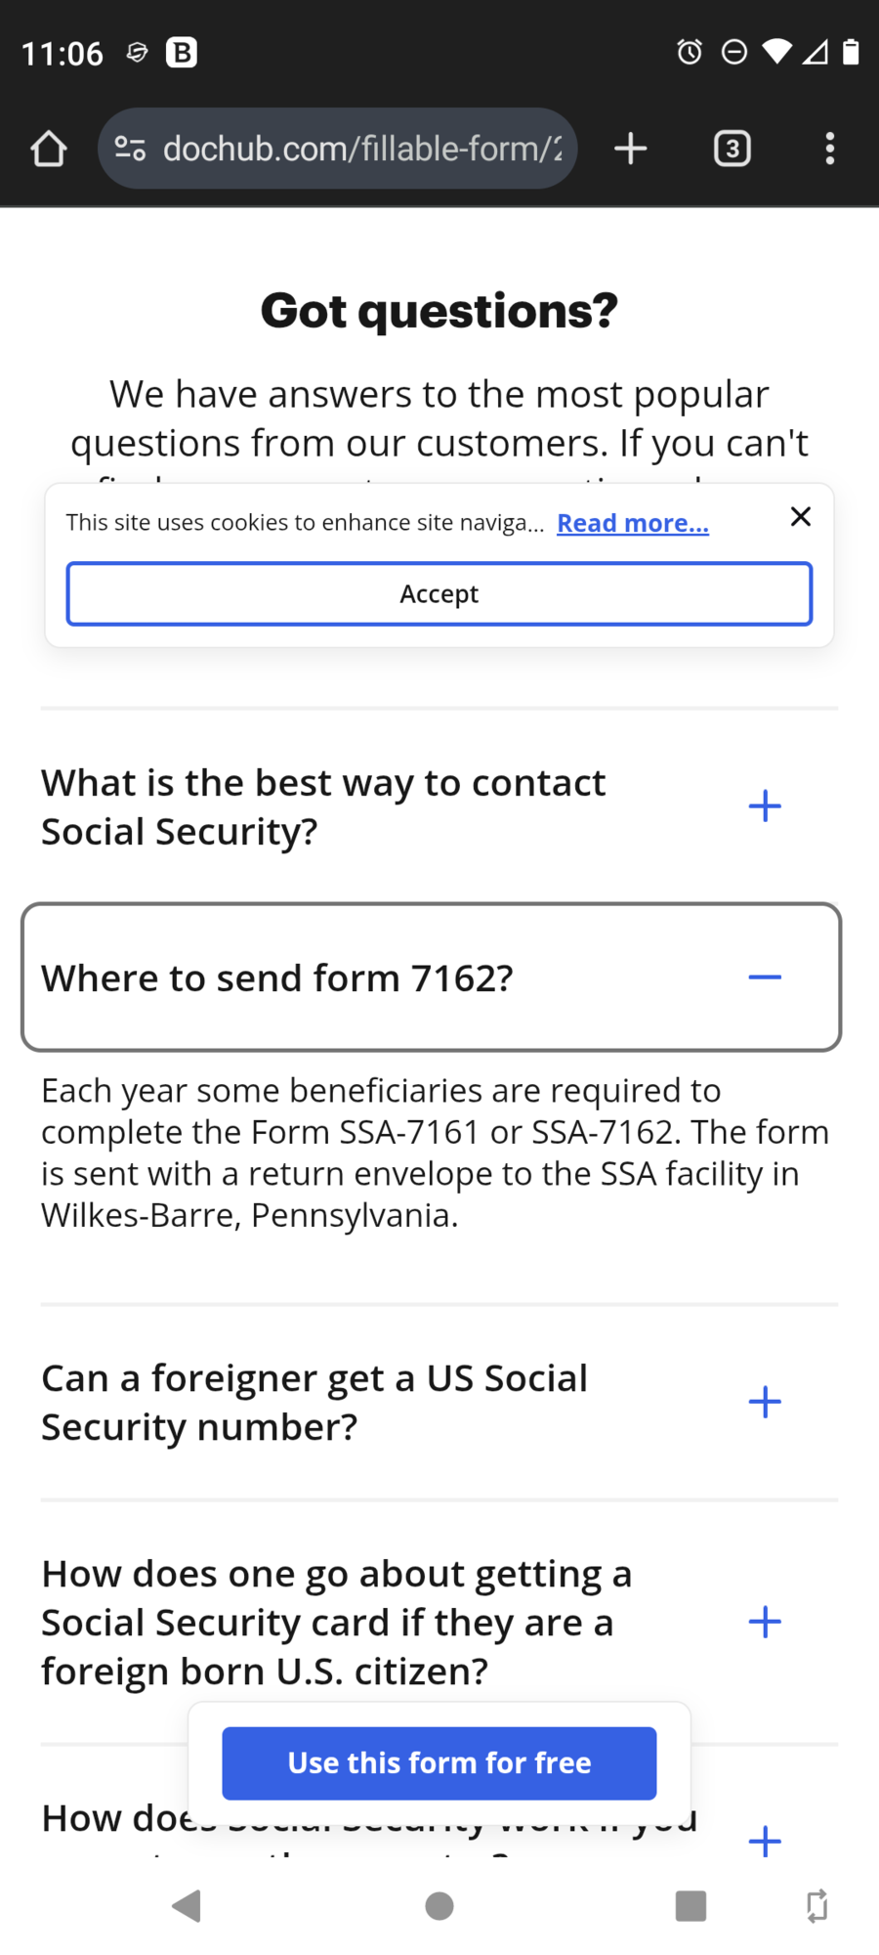Image resolution: width=879 pixels, height=1955 pixels.
Task: Tap Android back navigation button
Action: click(x=186, y=1905)
